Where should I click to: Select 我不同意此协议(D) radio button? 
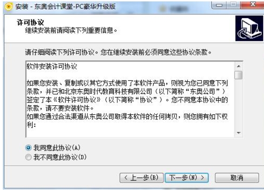[x=28, y=157]
